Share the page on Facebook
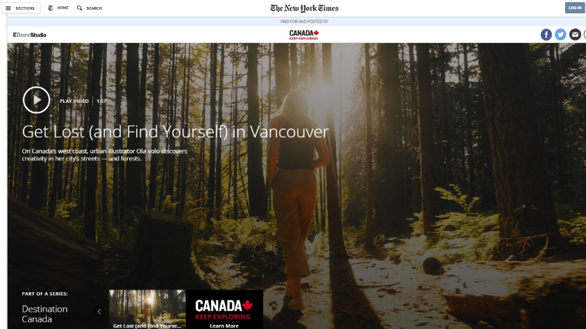This screenshot has height=329, width=586. 546,35
